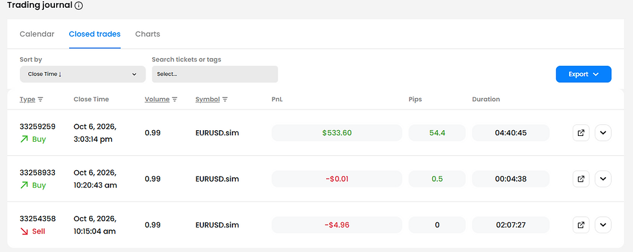Click volume 0.99 in trade 33259259 row

152,133
